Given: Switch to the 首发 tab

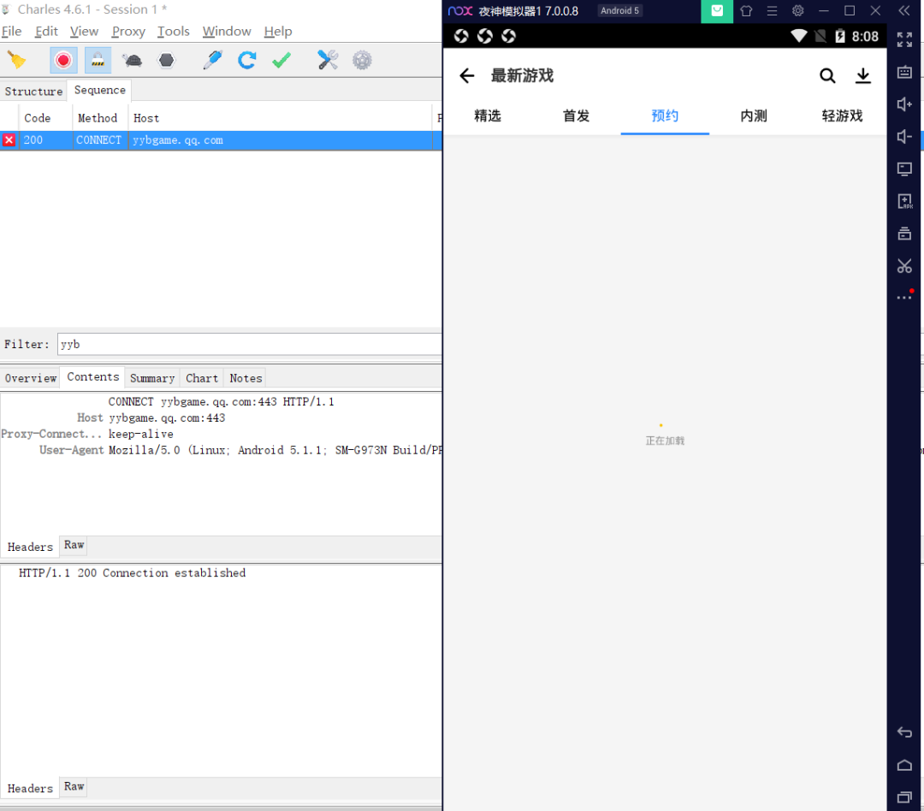Looking at the screenshot, I should click(x=576, y=116).
